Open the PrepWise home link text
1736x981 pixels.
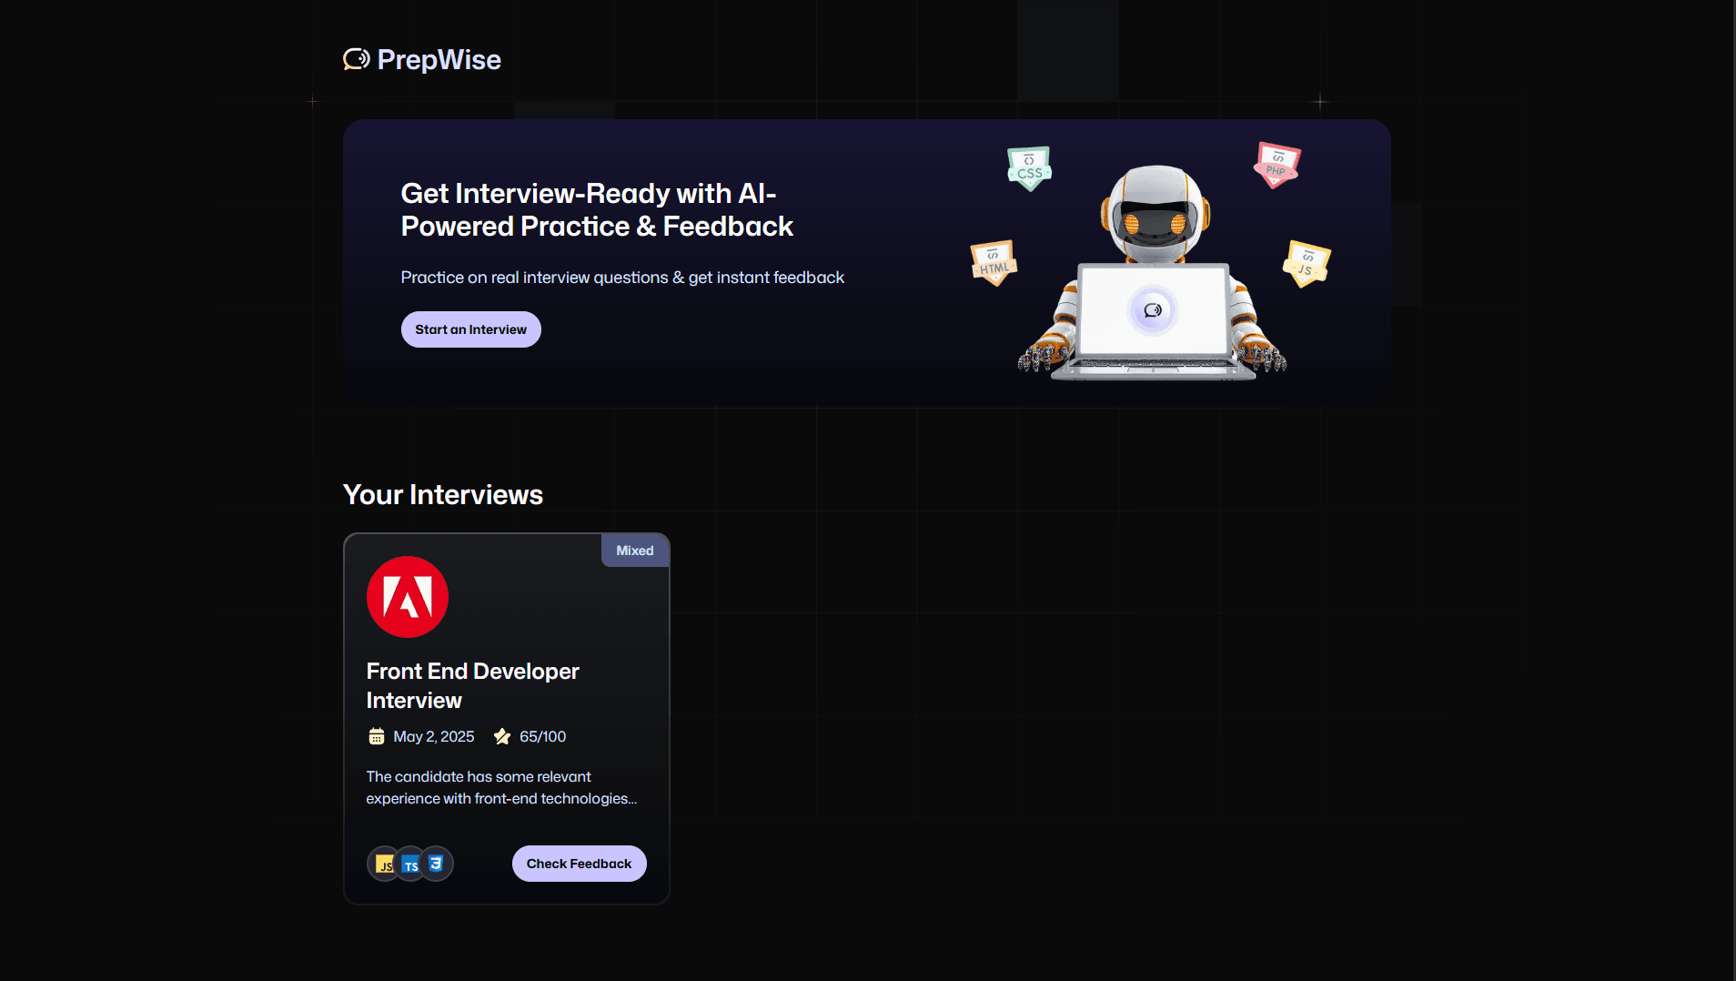coord(439,59)
